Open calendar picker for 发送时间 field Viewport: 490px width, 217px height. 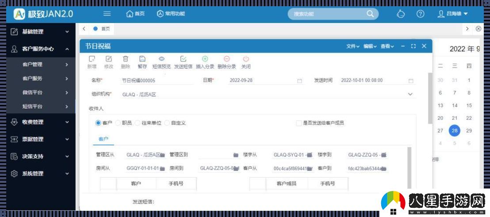(x=411, y=81)
